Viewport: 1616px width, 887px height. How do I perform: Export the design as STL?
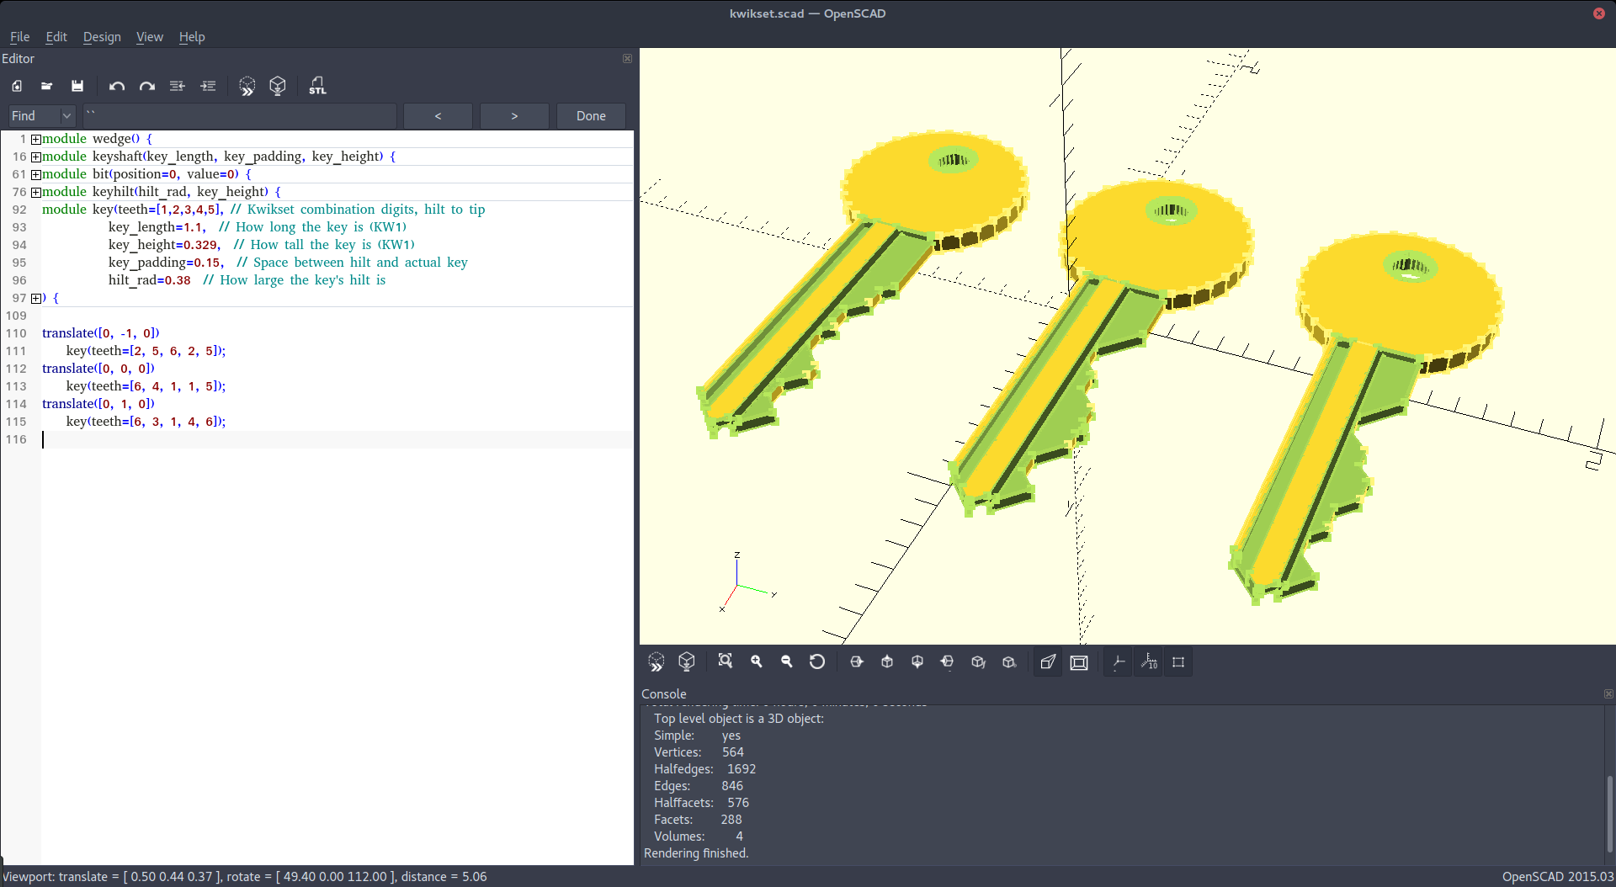coord(317,86)
